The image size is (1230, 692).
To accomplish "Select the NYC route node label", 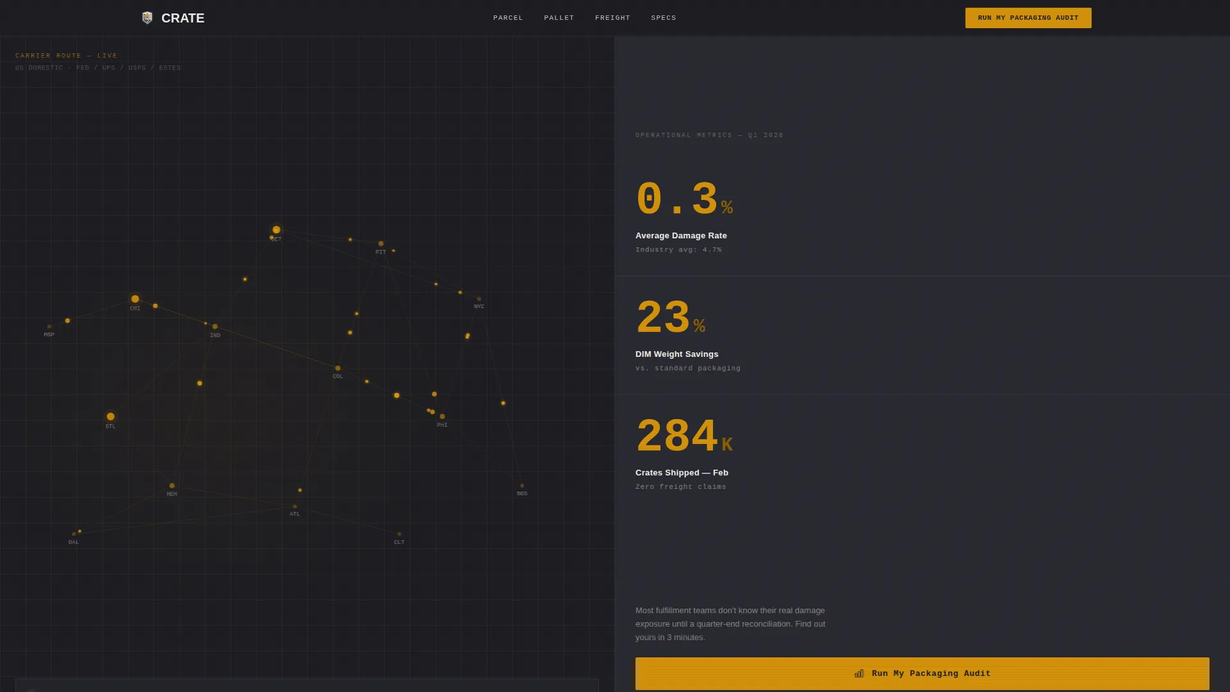I will pos(479,307).
